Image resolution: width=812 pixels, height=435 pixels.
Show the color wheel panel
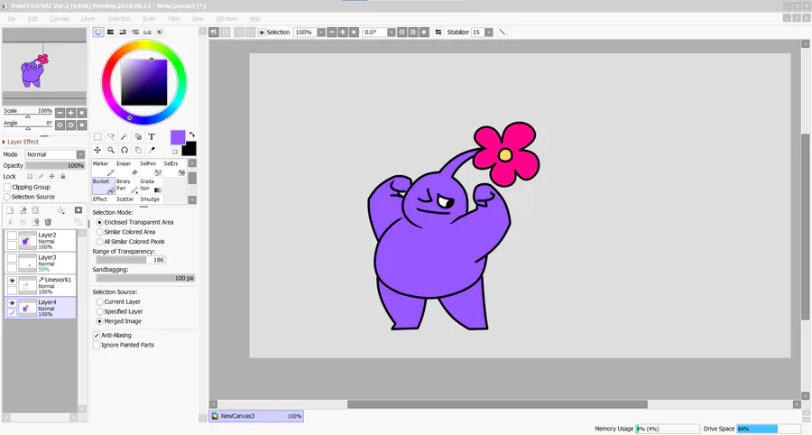[x=97, y=32]
